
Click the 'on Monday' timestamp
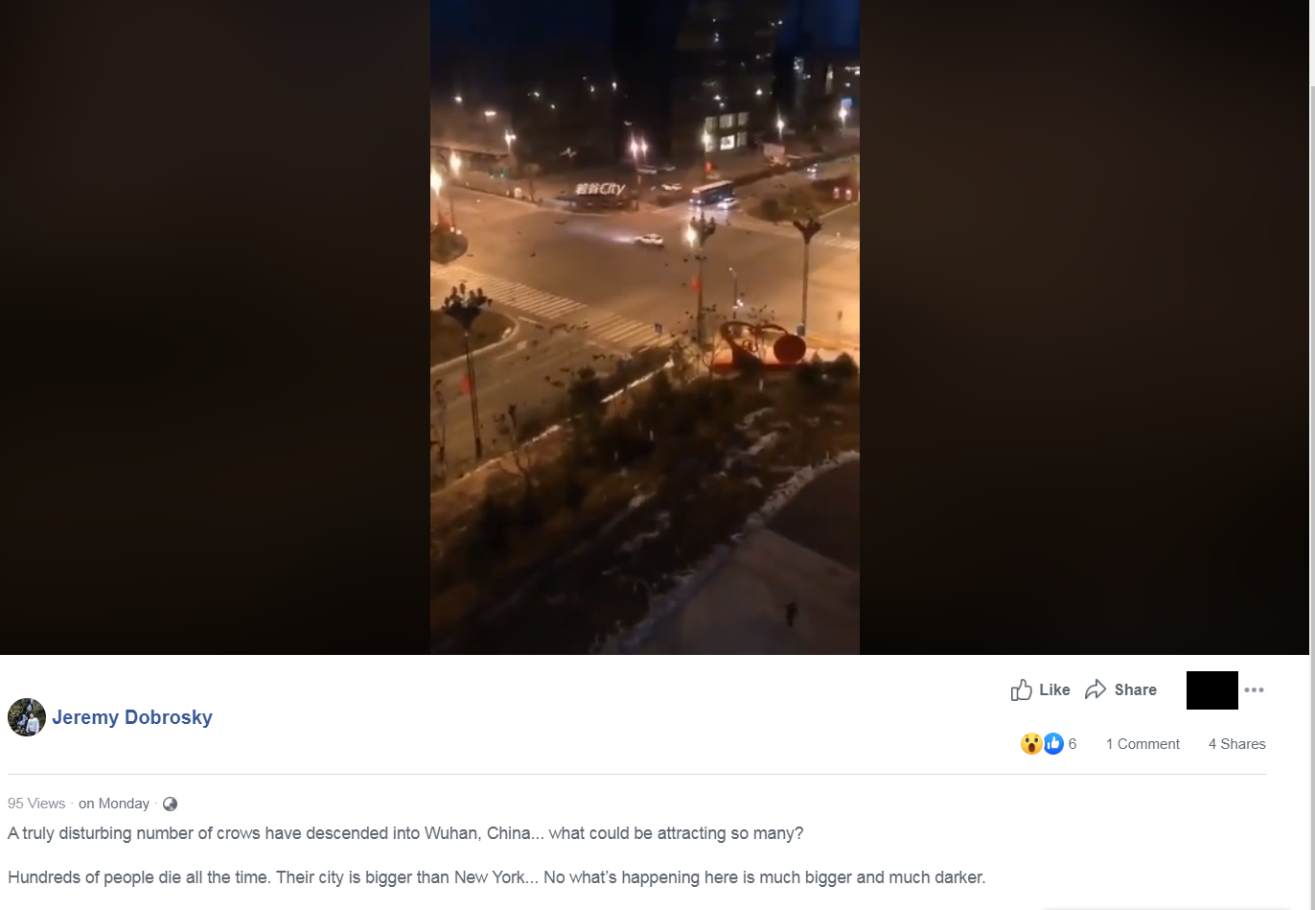114,804
